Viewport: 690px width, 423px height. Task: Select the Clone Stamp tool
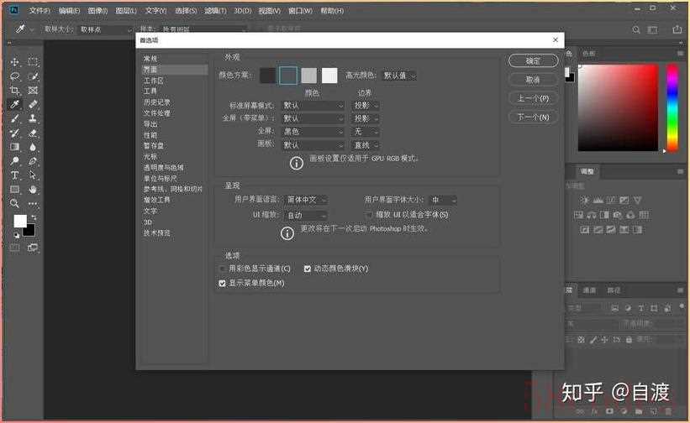pyautogui.click(x=33, y=118)
